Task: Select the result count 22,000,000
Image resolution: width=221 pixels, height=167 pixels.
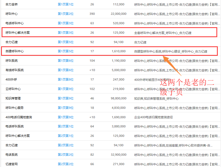Action: point(118,14)
